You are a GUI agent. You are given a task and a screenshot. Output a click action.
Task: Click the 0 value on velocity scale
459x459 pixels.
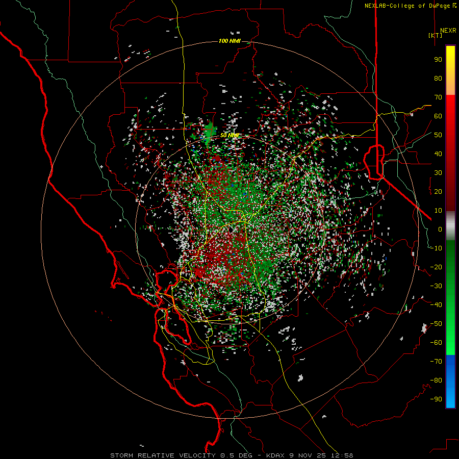pyautogui.click(x=440, y=229)
